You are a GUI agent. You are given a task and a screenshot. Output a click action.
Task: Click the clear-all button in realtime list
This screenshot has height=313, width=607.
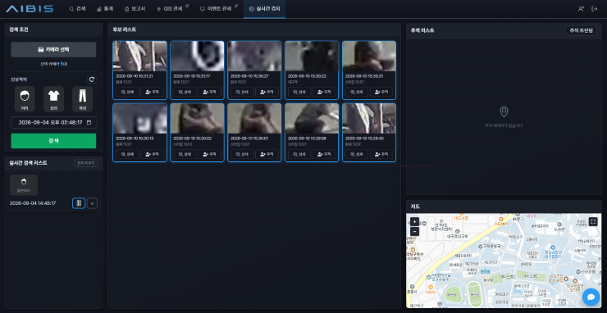(x=86, y=163)
